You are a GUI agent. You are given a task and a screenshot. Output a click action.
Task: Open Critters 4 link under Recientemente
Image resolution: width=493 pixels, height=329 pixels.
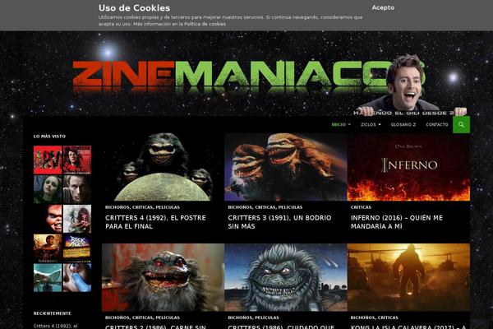click(55, 327)
